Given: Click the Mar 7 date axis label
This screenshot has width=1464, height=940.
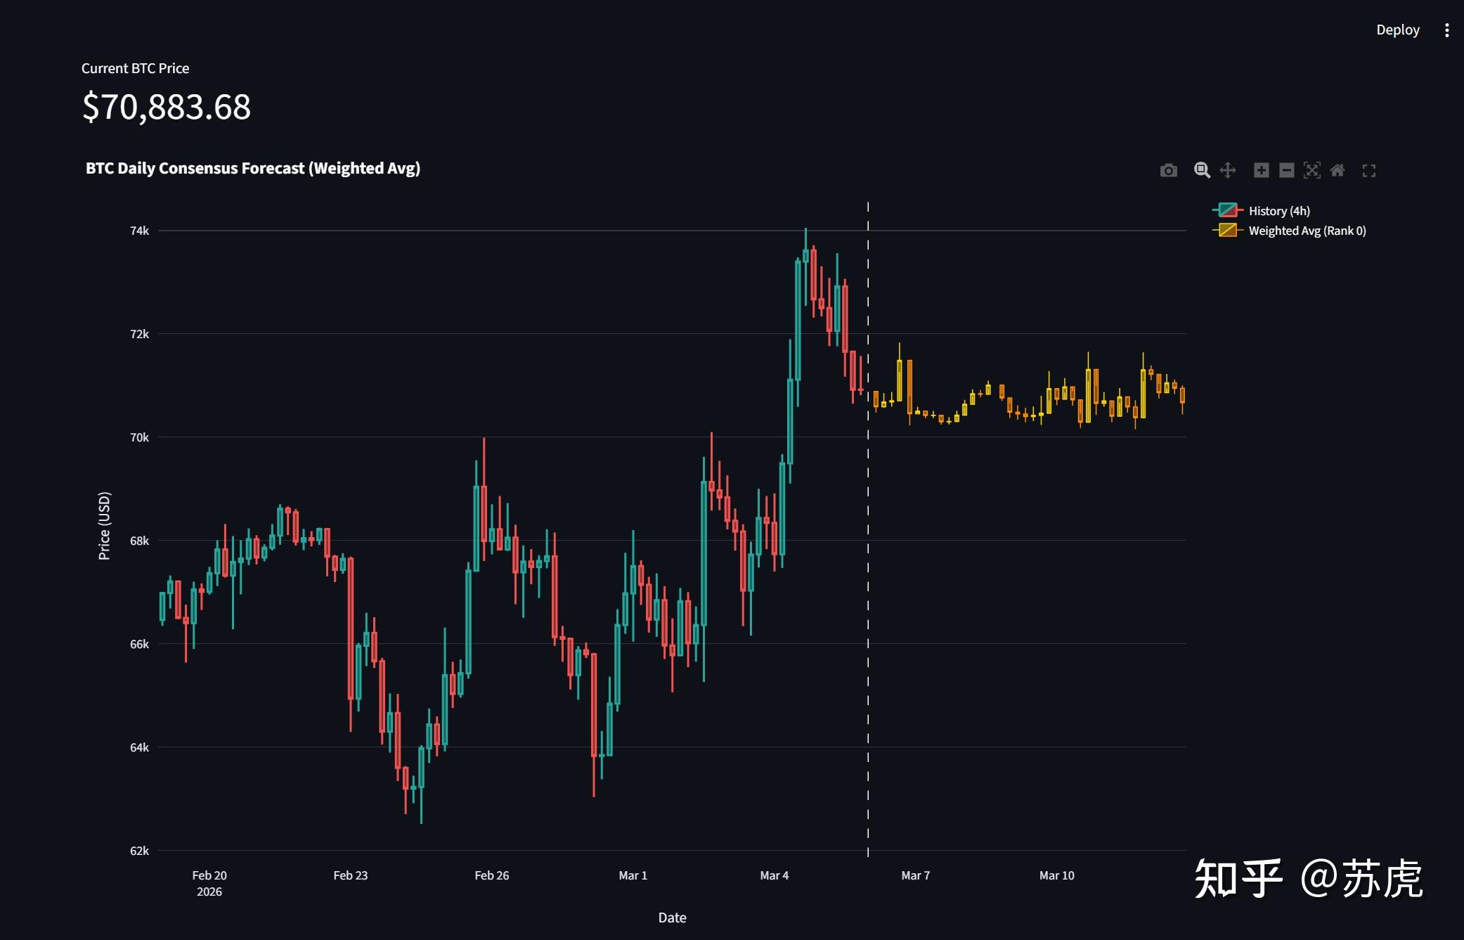Looking at the screenshot, I should coord(915,875).
